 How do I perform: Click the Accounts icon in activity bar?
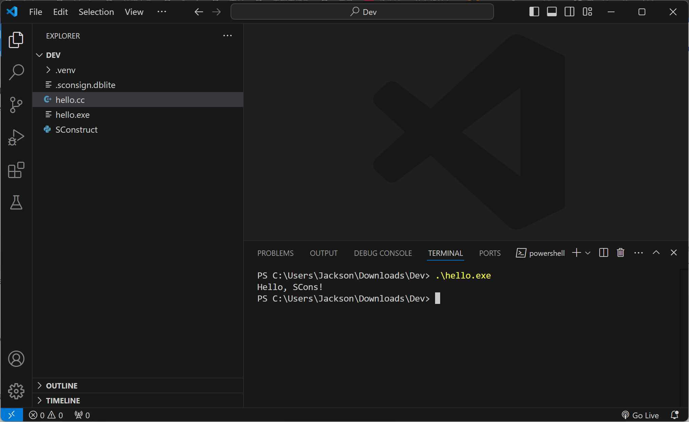[16, 359]
